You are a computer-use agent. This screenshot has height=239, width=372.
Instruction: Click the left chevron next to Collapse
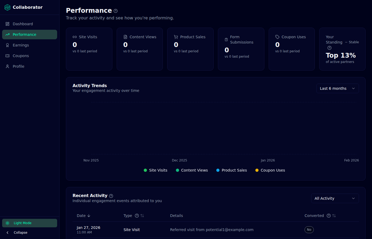(7, 233)
